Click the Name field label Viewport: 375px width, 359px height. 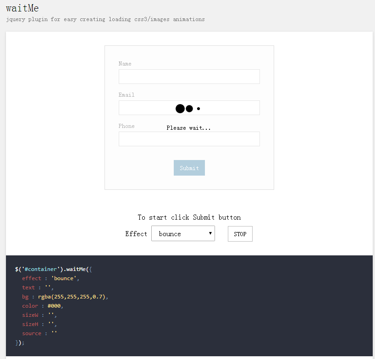(x=125, y=64)
